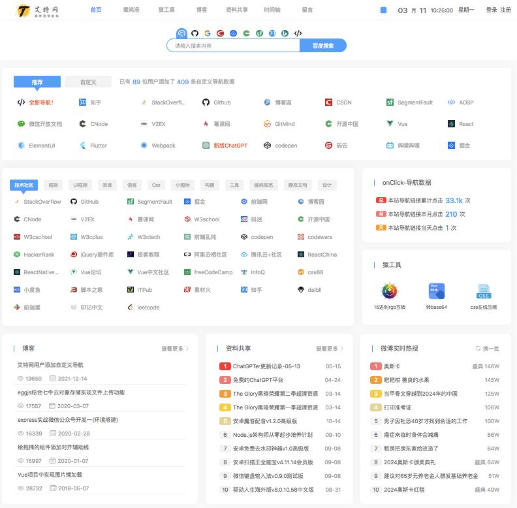The height and width of the screenshot is (508, 517).
Task: Expand 查看更多 in the 博客 section
Action: click(x=175, y=349)
